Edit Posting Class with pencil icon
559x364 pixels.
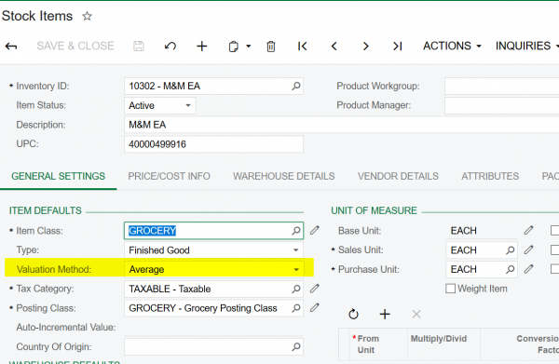[x=315, y=308]
